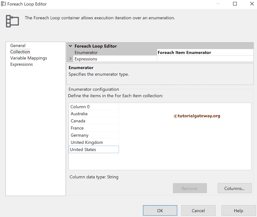Open the Enumerator type dropdown value
Viewport: 257px width, 217px height.
click(x=205, y=53)
